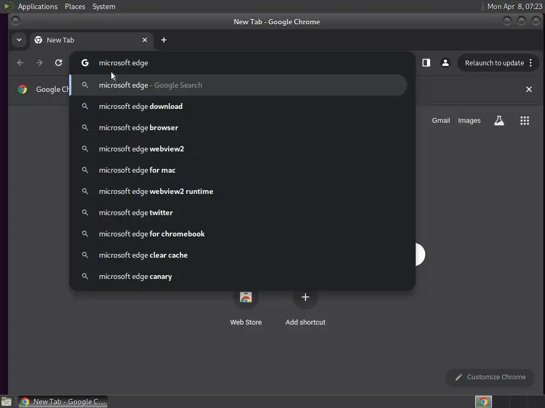Click New Tab - Google C... taskbar entry
Viewport: 545px width, 408px height.
(63, 402)
